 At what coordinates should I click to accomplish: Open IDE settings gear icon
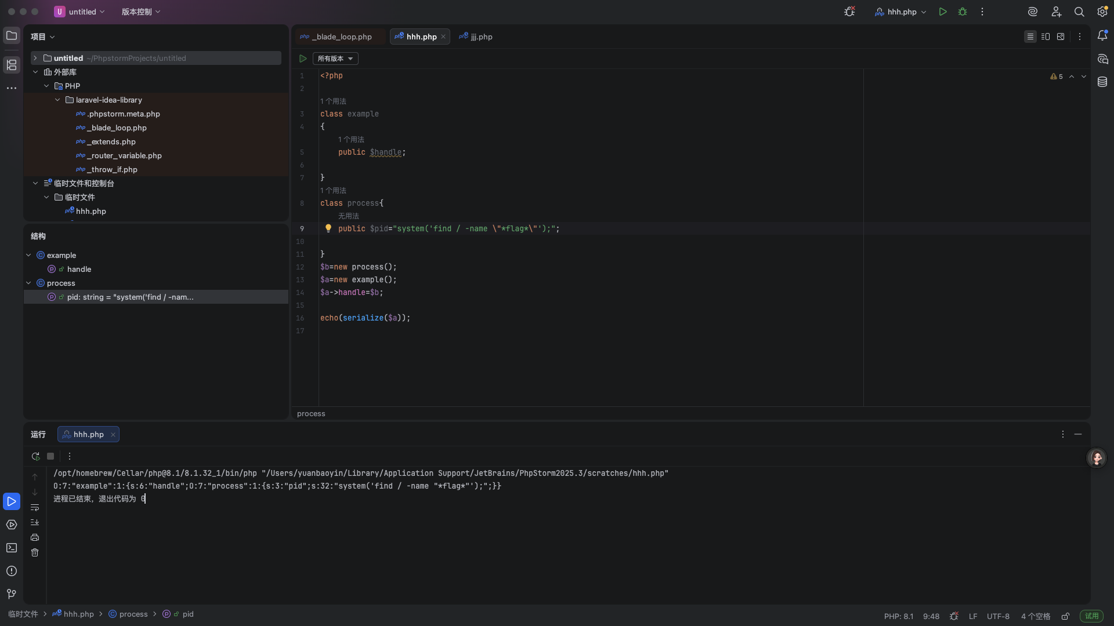1102,12
